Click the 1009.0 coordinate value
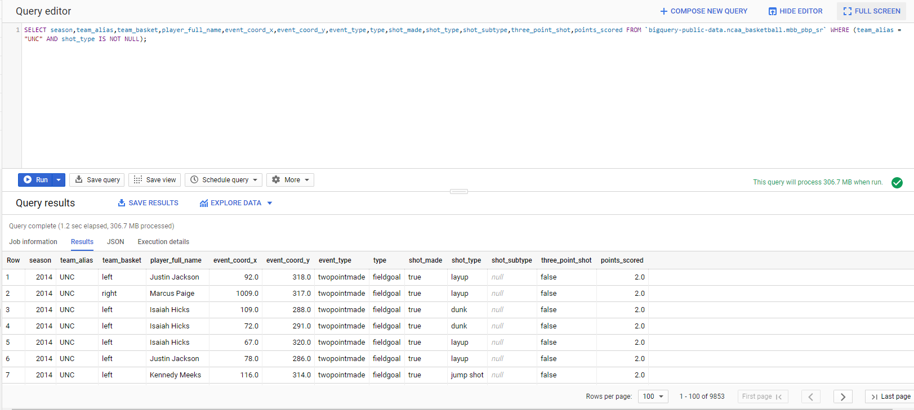 [x=247, y=294]
